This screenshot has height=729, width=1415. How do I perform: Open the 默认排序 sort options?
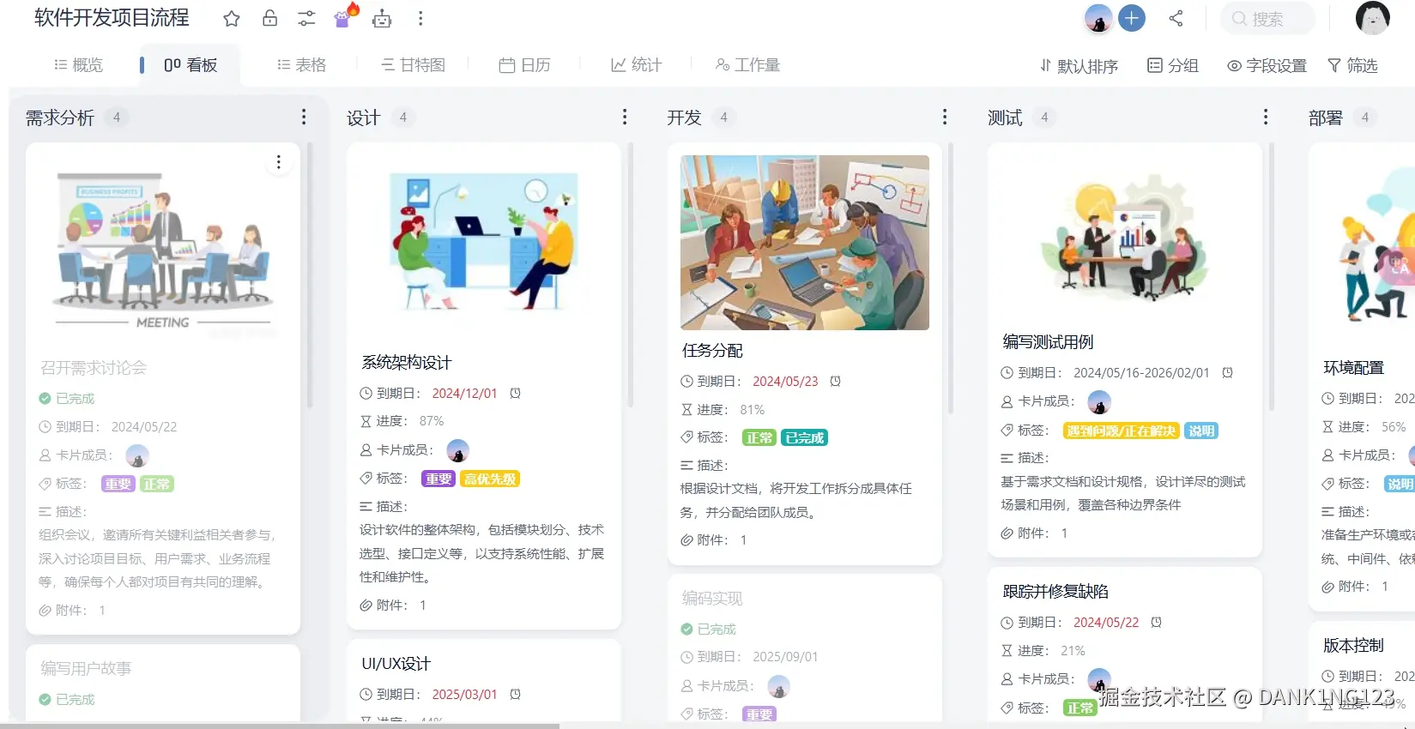(1079, 66)
